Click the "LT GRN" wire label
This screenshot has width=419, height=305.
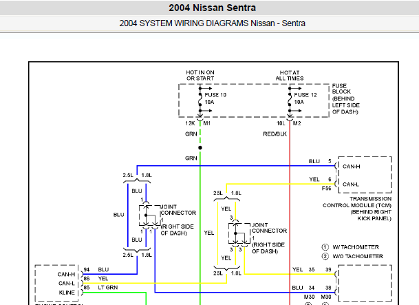(x=108, y=287)
